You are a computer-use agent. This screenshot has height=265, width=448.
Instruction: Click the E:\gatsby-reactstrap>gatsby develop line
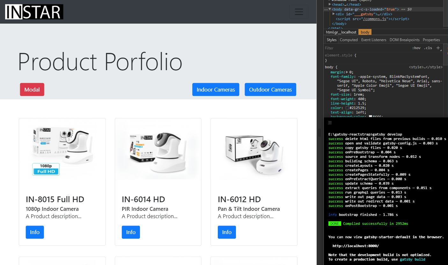(x=365, y=134)
